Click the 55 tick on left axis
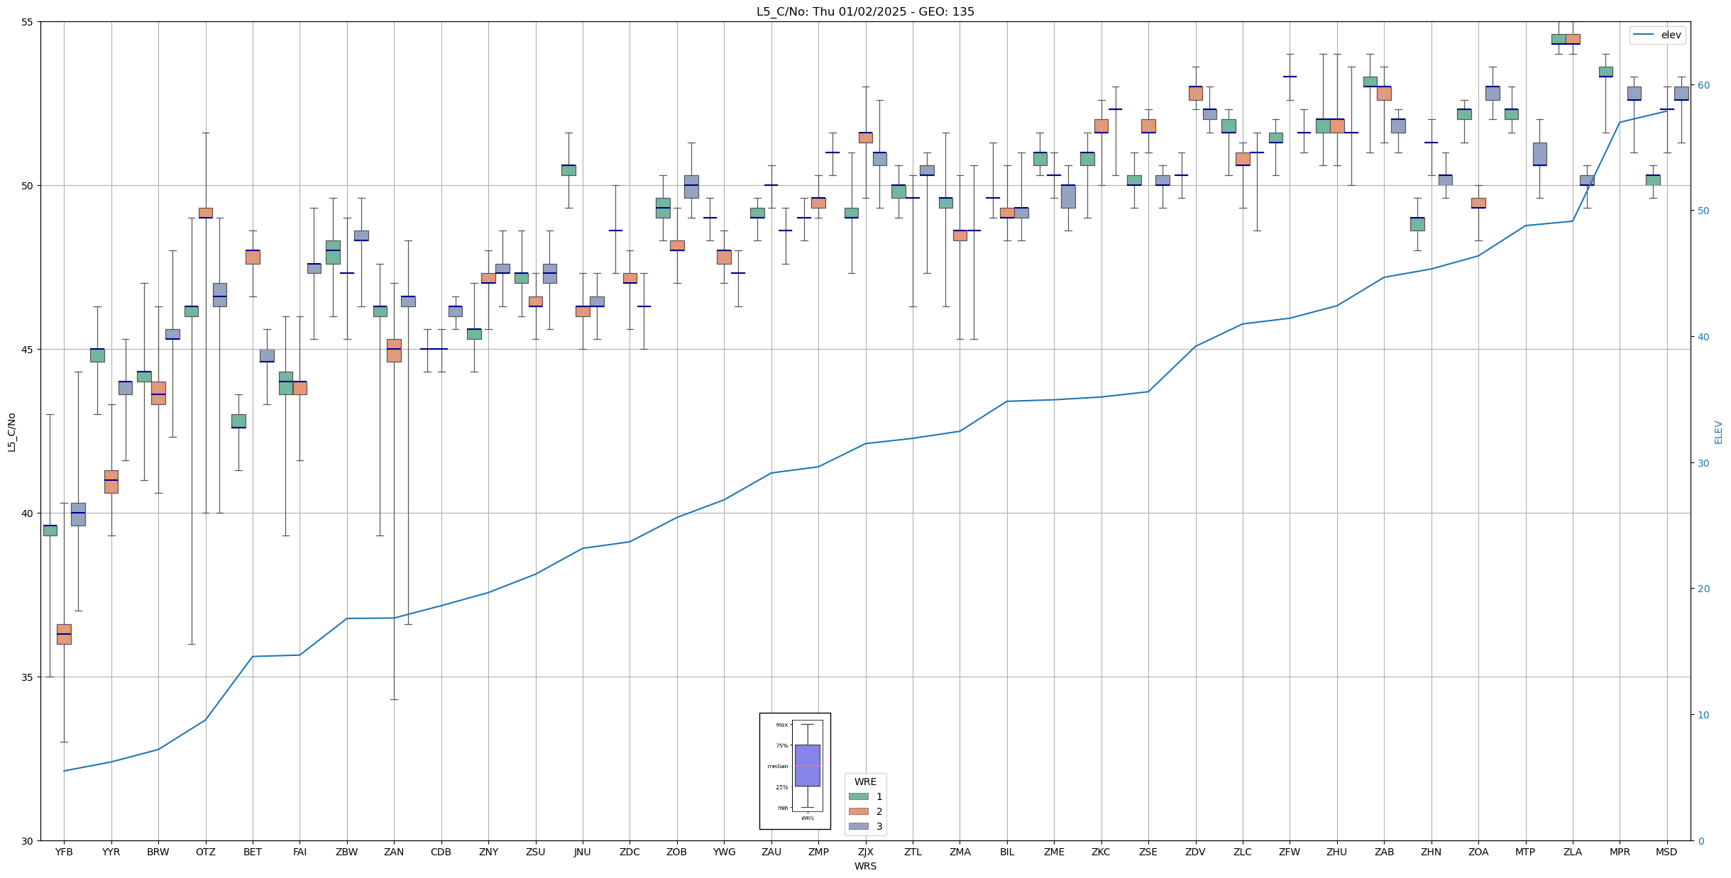The width and height of the screenshot is (1731, 878). tap(27, 22)
